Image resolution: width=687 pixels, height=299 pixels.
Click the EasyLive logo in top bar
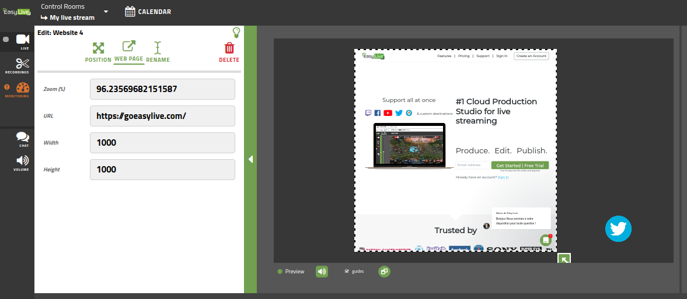(x=17, y=12)
